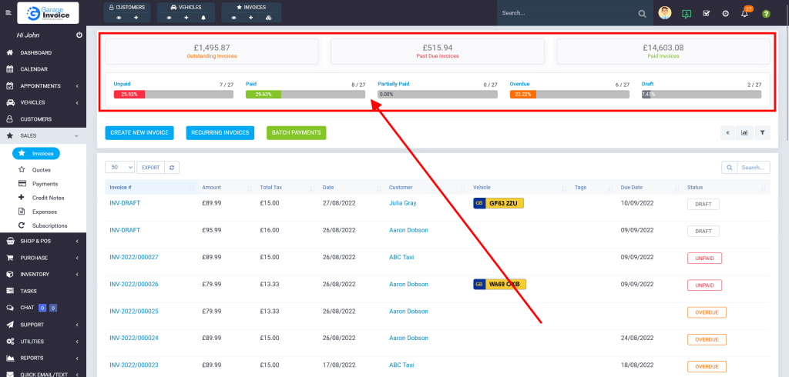
Task: Open Dashboard from the sidebar
Action: pyautogui.click(x=35, y=53)
